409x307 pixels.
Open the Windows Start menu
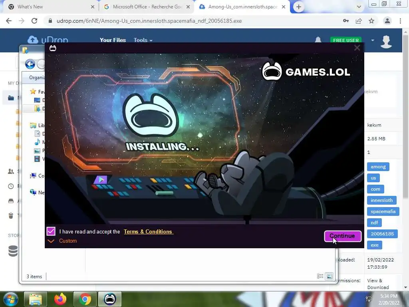point(10,299)
